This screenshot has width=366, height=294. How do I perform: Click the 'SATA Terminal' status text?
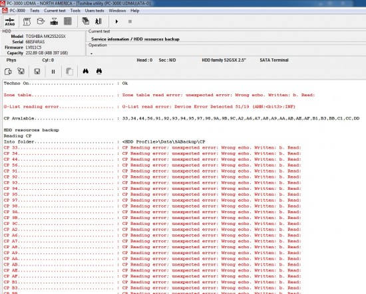[x=274, y=60]
